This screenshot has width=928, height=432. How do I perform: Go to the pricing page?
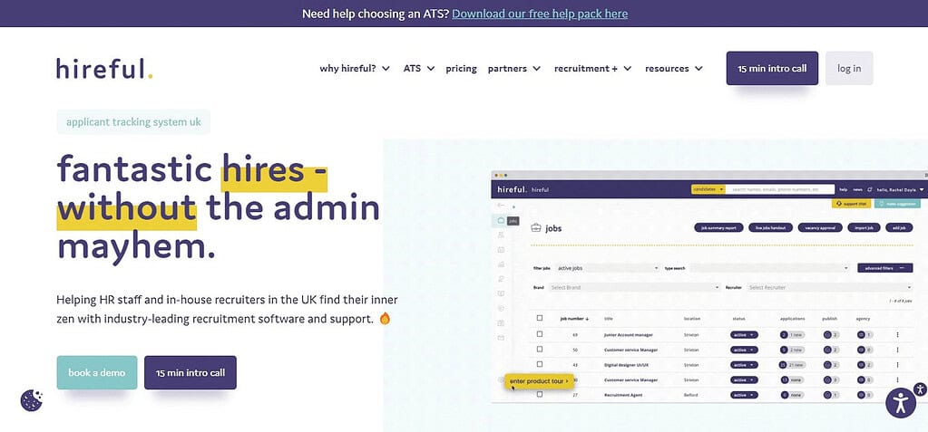[x=461, y=69]
